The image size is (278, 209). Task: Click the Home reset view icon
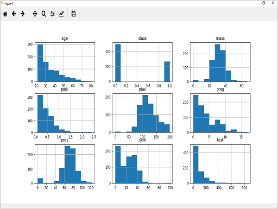tap(5, 14)
